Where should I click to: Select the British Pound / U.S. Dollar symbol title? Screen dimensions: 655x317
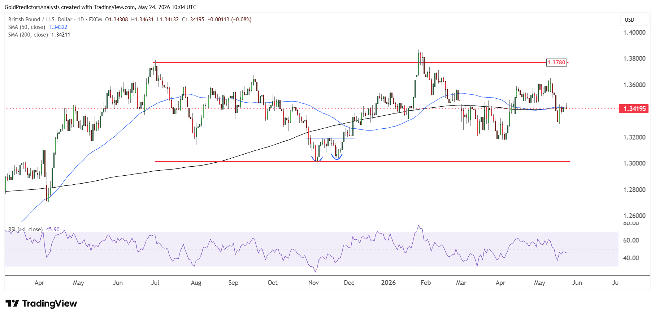click(x=40, y=20)
